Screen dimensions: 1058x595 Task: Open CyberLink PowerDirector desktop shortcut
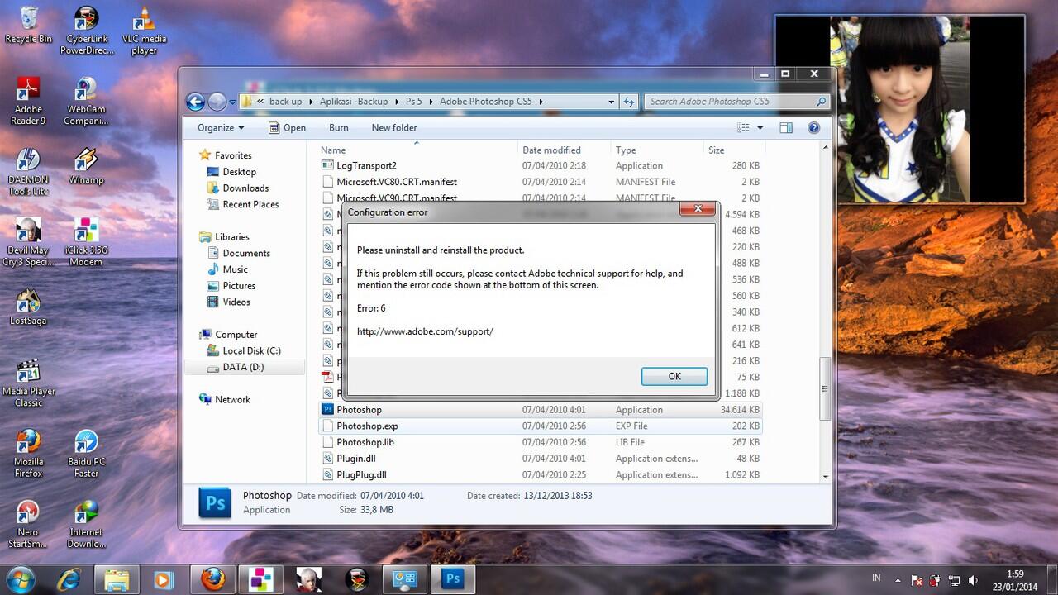point(86,31)
